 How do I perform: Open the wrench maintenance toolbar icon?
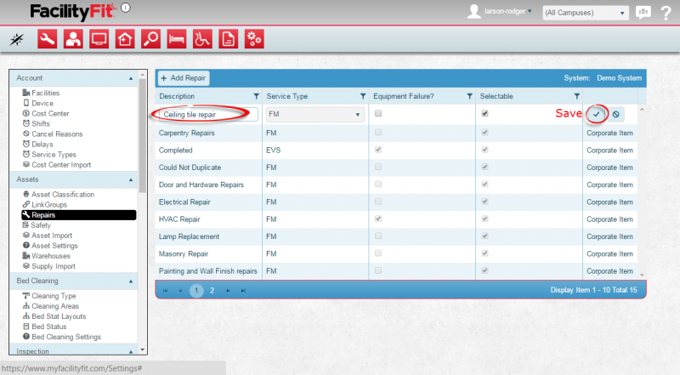pos(48,38)
